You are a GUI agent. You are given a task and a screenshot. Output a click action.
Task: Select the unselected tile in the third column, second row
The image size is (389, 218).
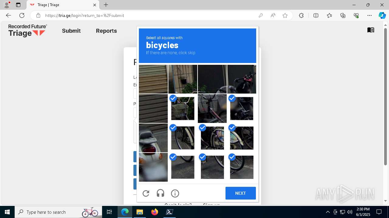pos(212,108)
